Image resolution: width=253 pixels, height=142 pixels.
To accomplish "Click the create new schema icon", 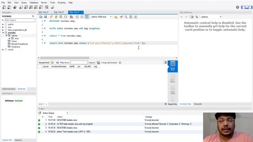I will (21, 7).
